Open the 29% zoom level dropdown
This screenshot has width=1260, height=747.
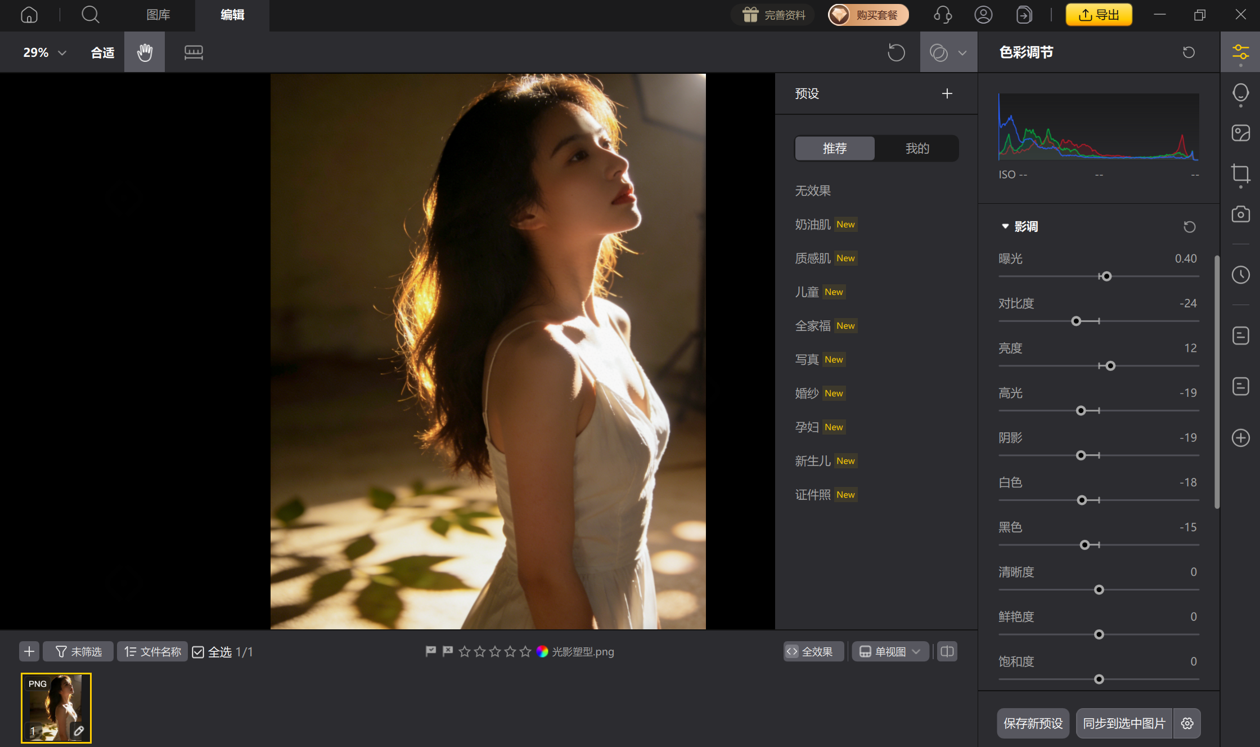point(45,52)
